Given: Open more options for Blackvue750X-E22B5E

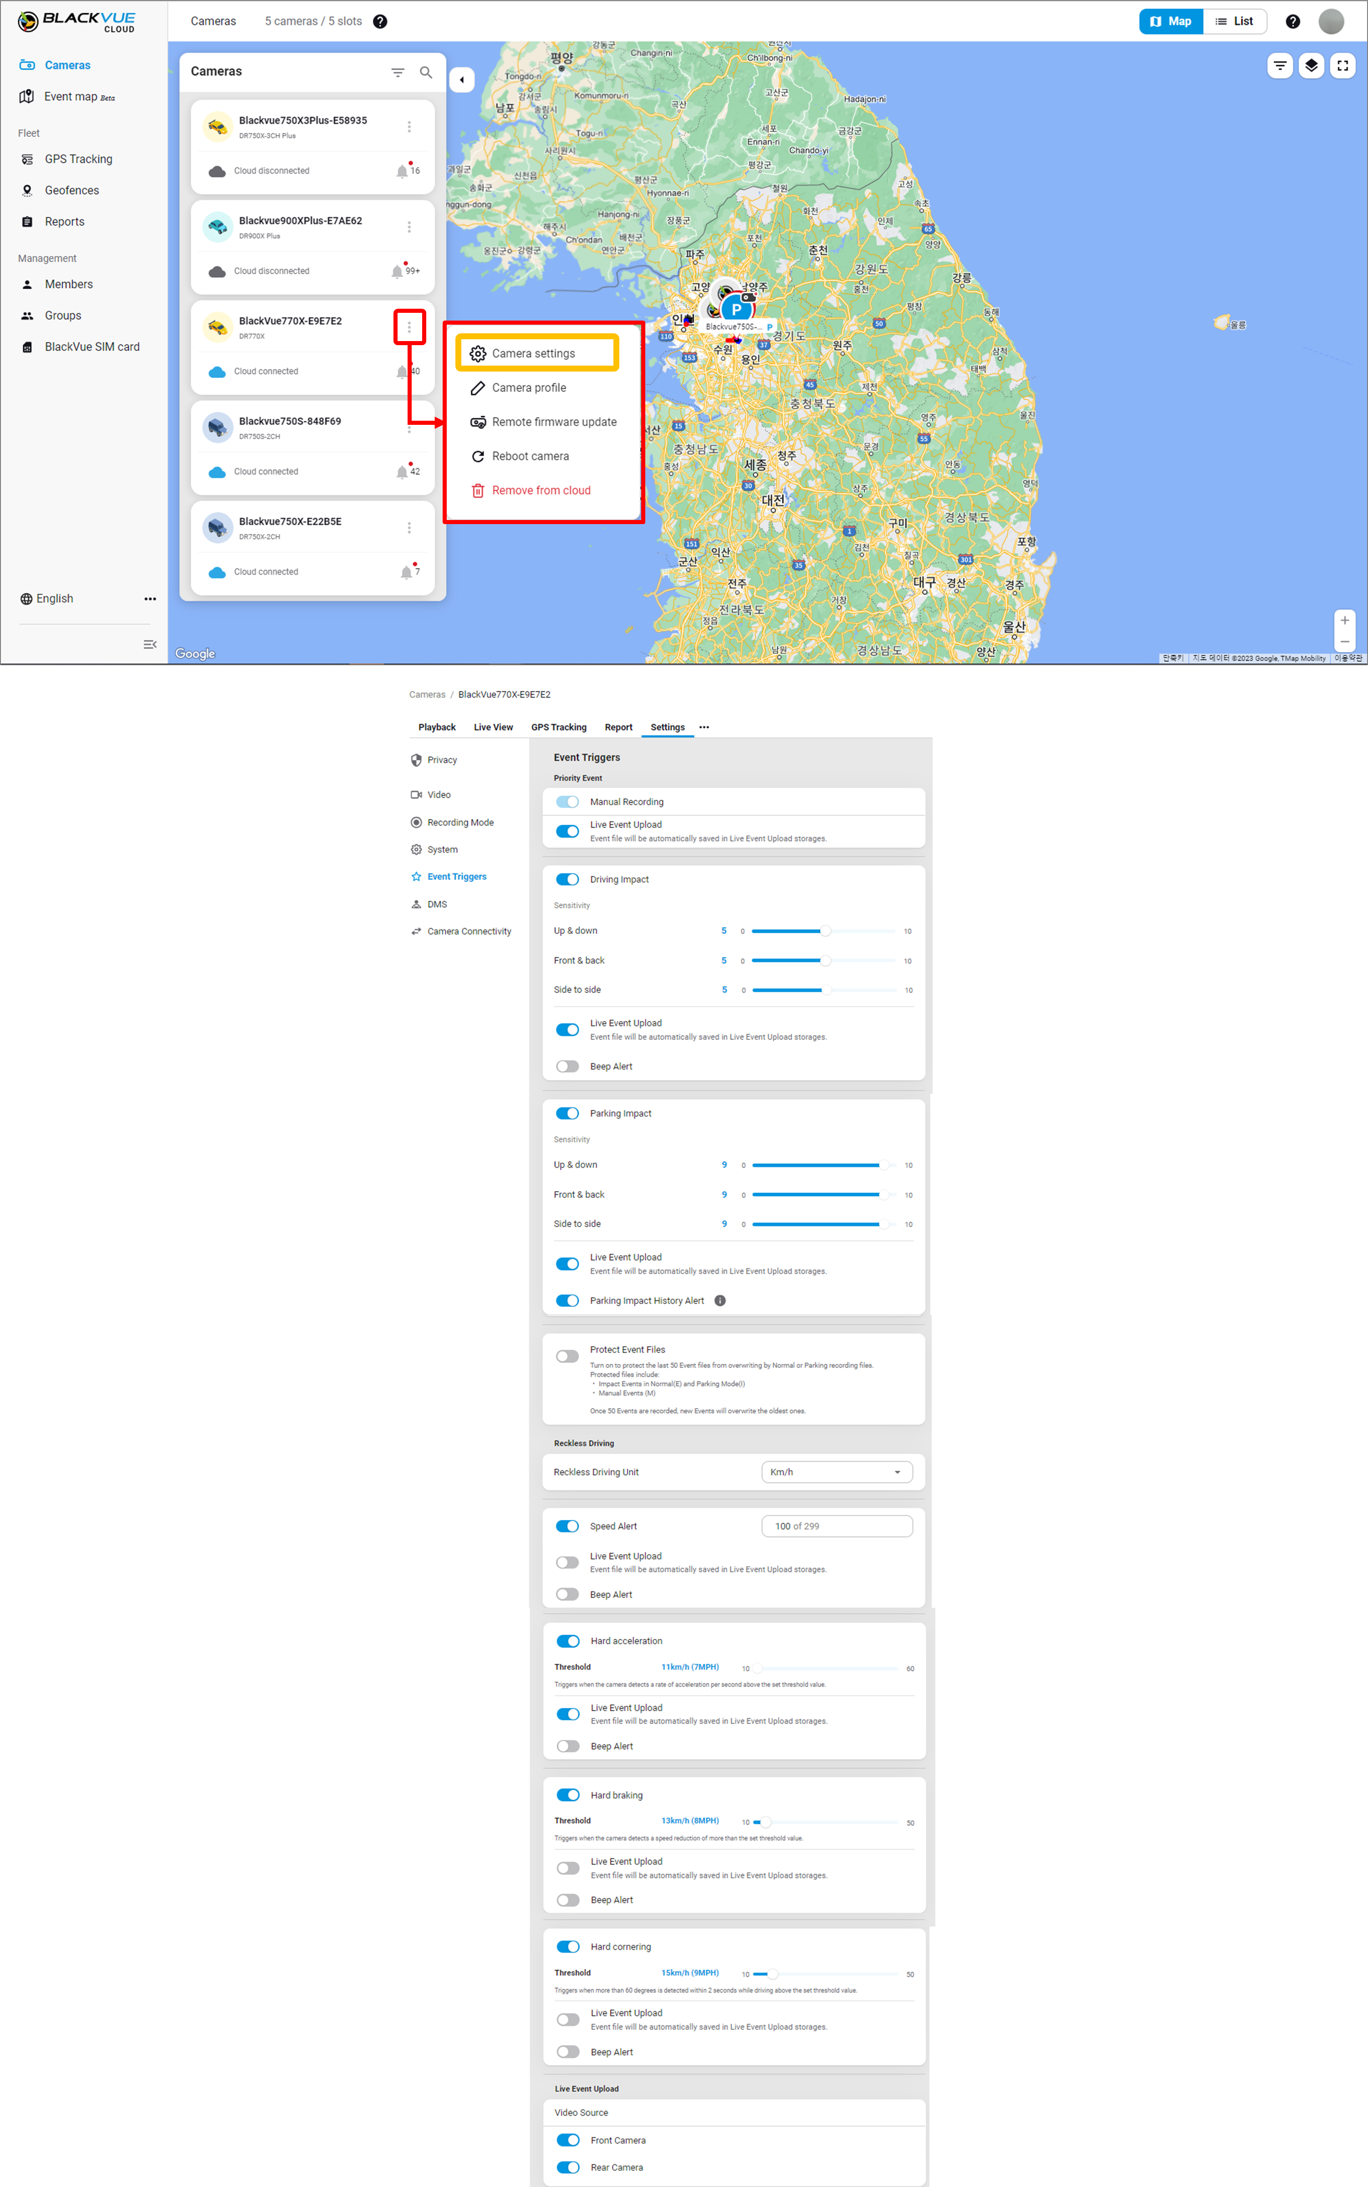Looking at the screenshot, I should (409, 527).
